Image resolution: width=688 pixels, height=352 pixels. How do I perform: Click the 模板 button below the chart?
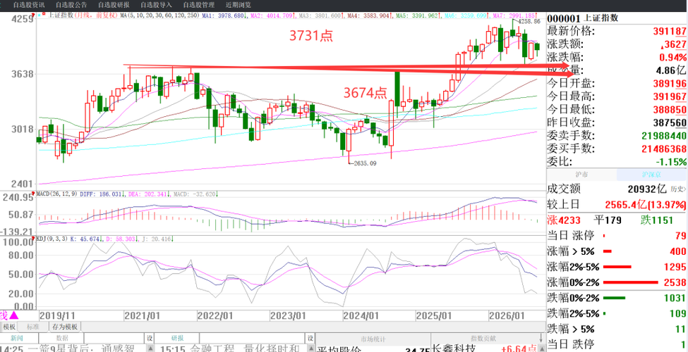pos(9,327)
